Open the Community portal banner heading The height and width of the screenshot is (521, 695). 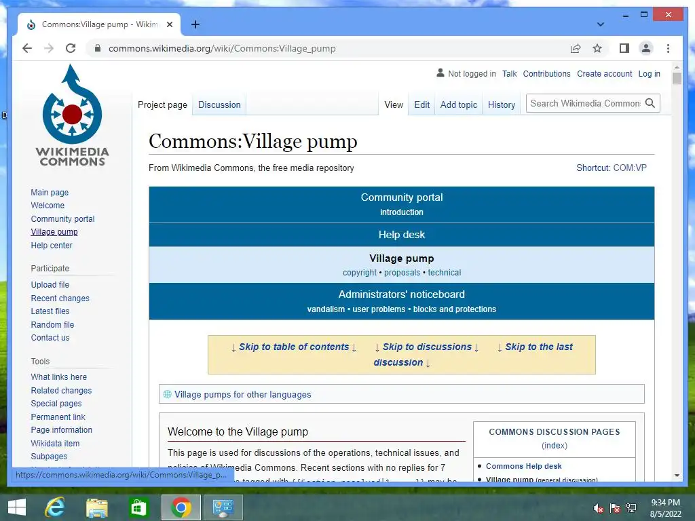402,197
